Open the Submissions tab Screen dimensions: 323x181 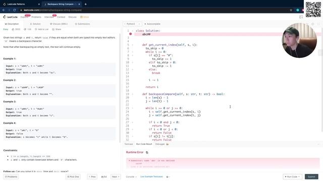click(82, 24)
